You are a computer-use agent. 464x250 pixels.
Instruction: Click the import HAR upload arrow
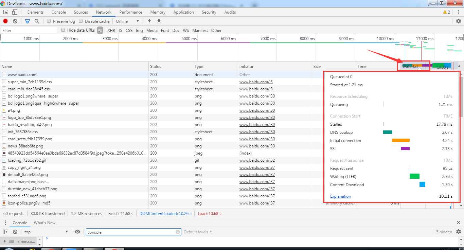point(149,21)
